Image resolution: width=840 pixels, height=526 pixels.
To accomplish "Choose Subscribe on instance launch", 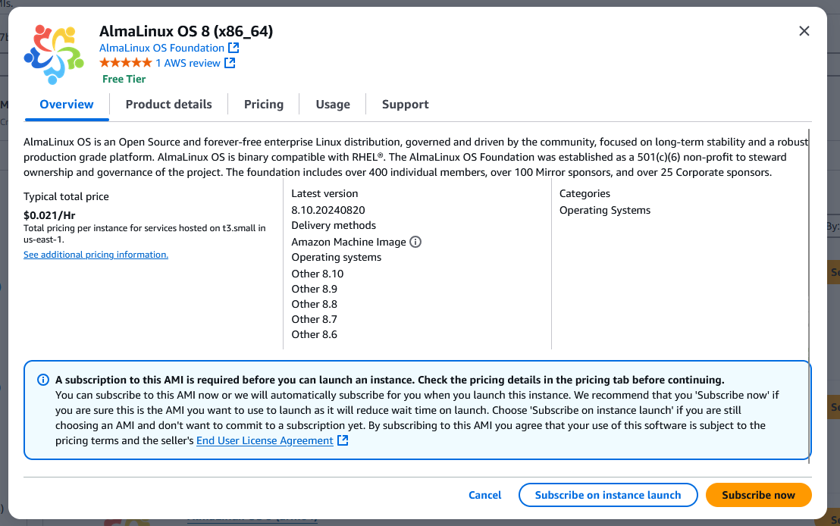I will [608, 495].
